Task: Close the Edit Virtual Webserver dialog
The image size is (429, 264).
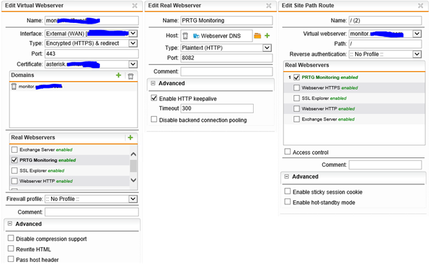Action: 135,6
